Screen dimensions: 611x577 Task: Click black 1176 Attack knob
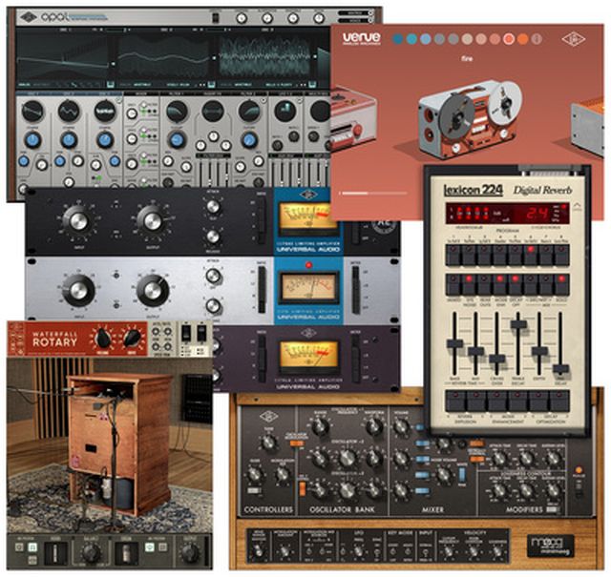(x=213, y=207)
